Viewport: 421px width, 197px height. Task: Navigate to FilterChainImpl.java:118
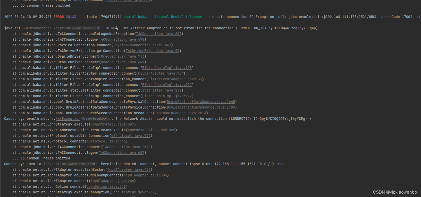167,68
